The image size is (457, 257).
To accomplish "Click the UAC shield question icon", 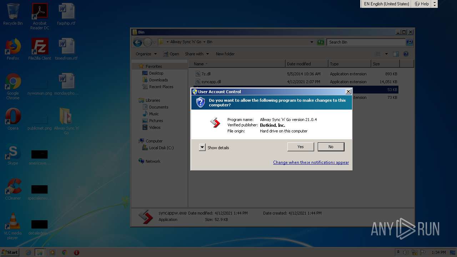I will click(201, 102).
